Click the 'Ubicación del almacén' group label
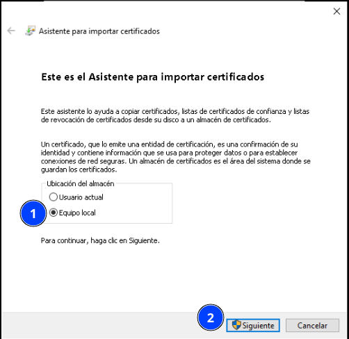The width and height of the screenshot is (349, 339). [x=81, y=183]
